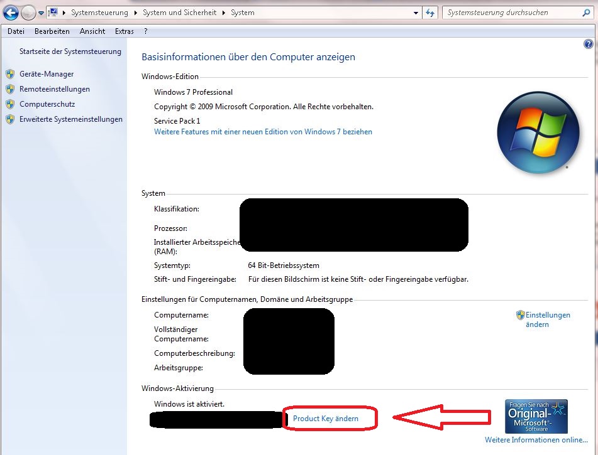Click the search magnifier icon

tap(586, 13)
